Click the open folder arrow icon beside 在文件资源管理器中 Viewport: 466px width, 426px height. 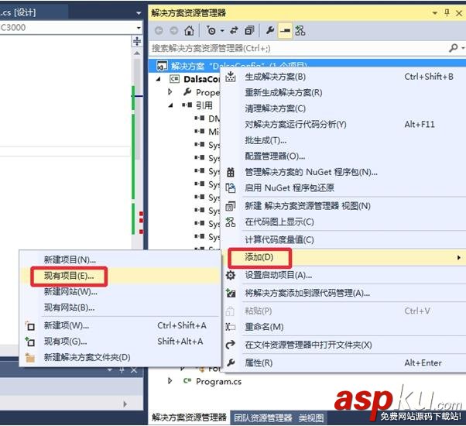point(231,345)
